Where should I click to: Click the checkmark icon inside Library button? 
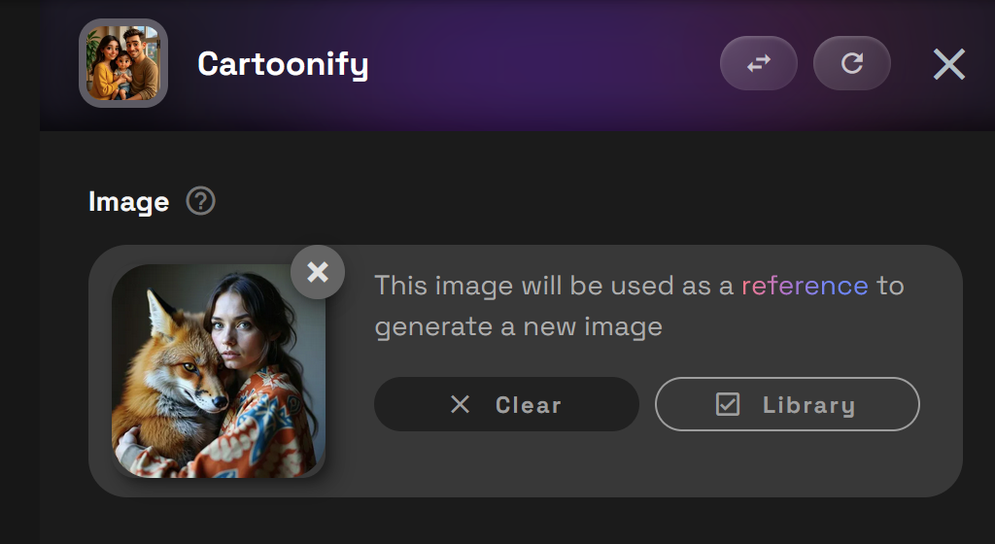727,404
